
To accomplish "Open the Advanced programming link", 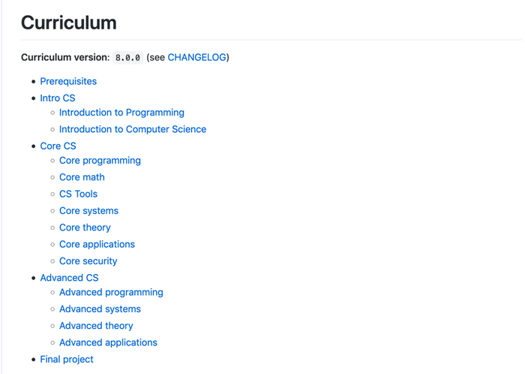I will pos(111,292).
